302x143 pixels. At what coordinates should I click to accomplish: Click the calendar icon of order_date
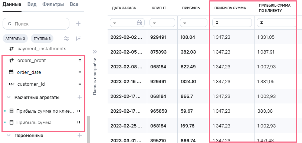tap(12, 72)
